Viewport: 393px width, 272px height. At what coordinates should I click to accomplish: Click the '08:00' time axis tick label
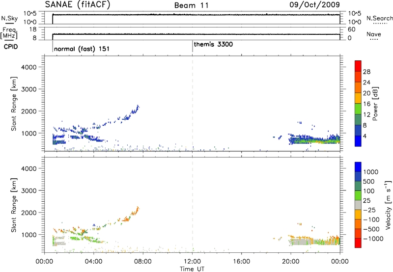pos(143,262)
